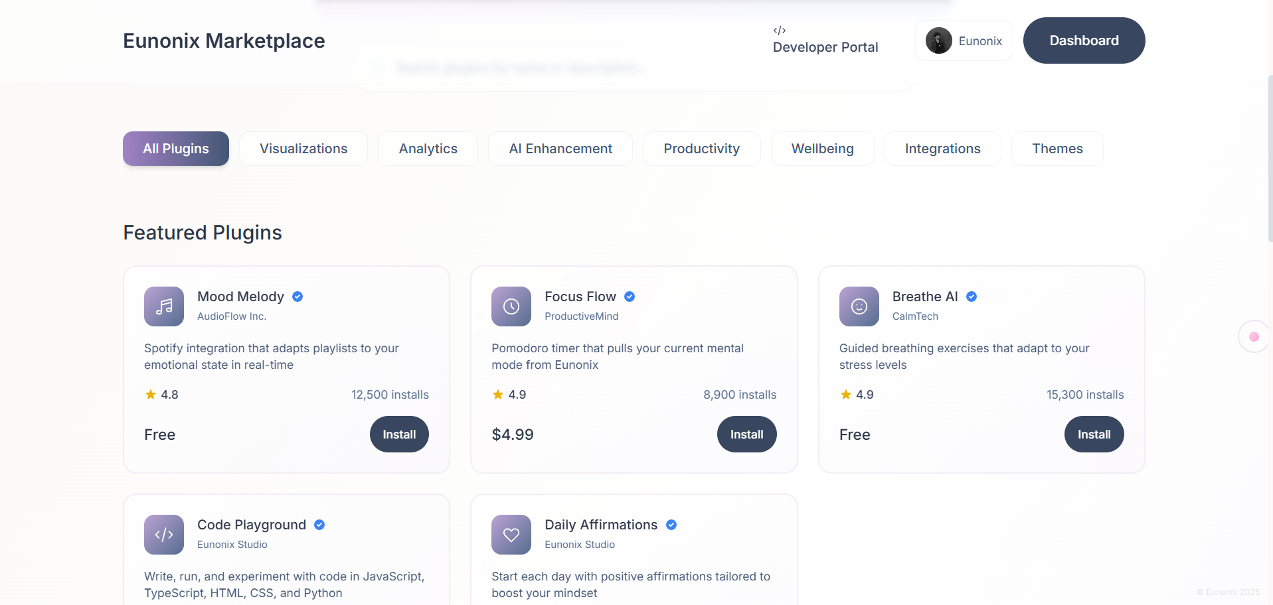
Task: Open the Dashboard
Action: 1083,40
